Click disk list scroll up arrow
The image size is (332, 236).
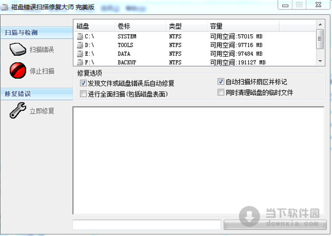pos(320,25)
